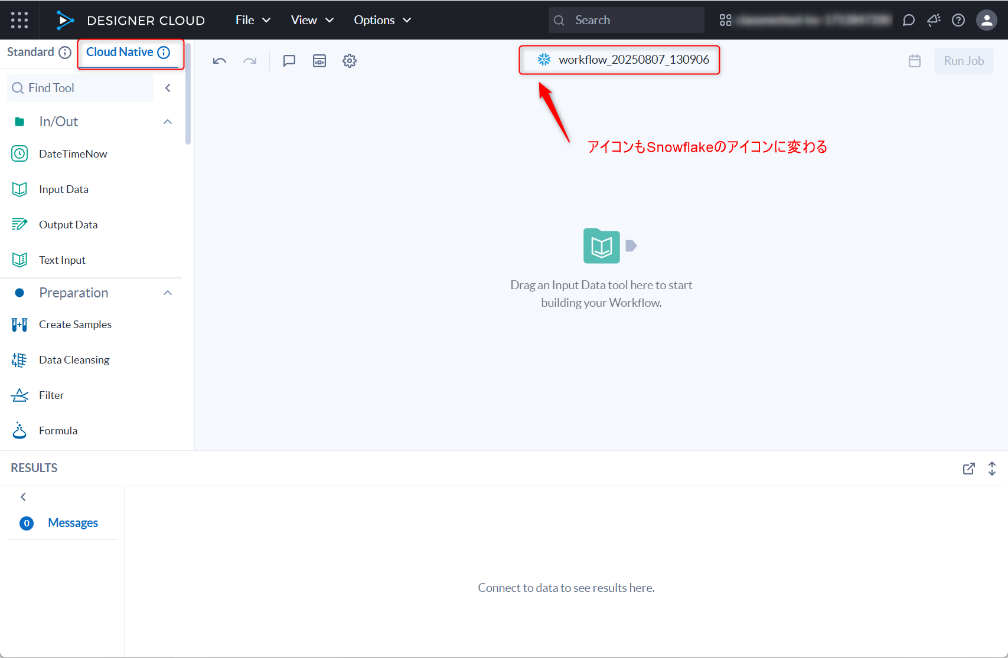
Task: Click the undo arrow icon
Action: pos(220,61)
